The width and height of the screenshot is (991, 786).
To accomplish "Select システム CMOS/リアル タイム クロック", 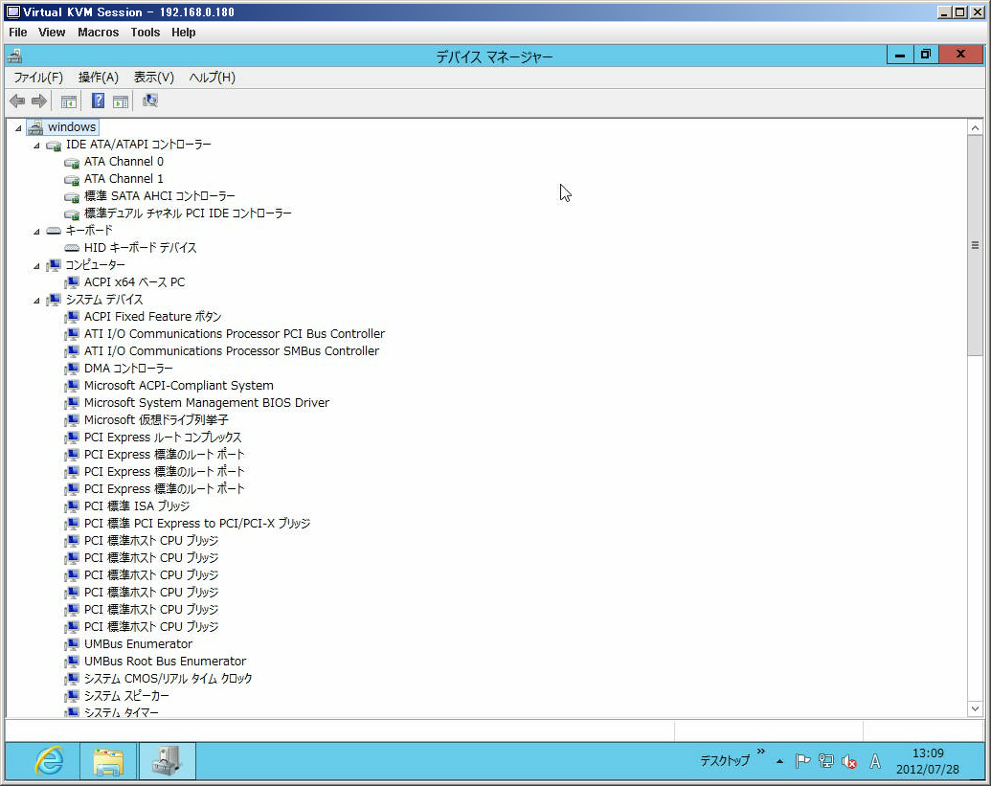I will pyautogui.click(x=169, y=678).
